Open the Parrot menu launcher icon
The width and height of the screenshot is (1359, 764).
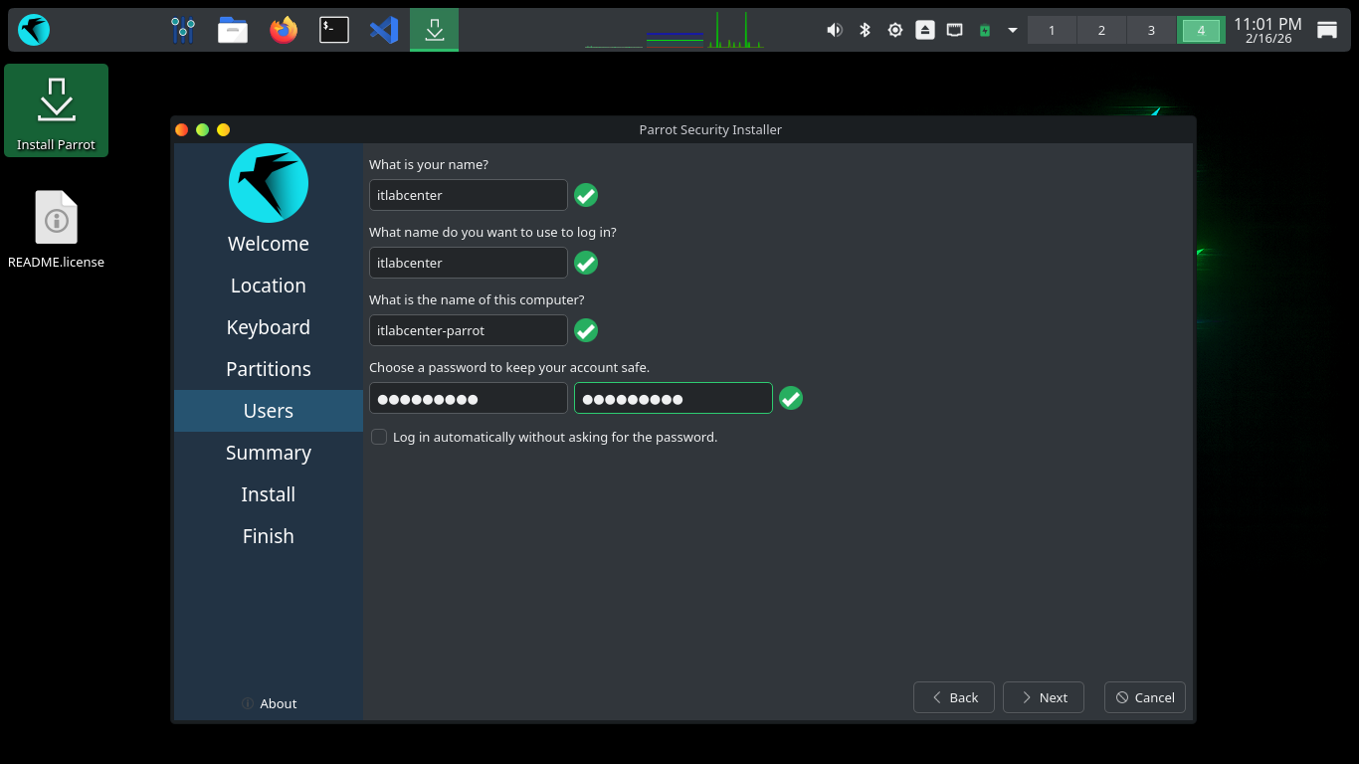34,30
